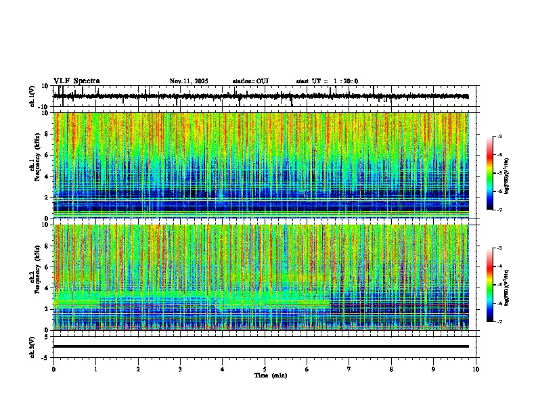Click the '-7' tick of ch.1 color bar
The height and width of the screenshot is (414, 536).
(x=499, y=210)
